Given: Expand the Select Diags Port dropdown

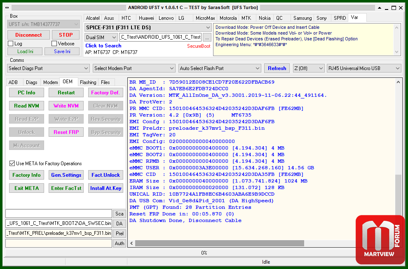Looking at the screenshot, I should pos(48,68).
